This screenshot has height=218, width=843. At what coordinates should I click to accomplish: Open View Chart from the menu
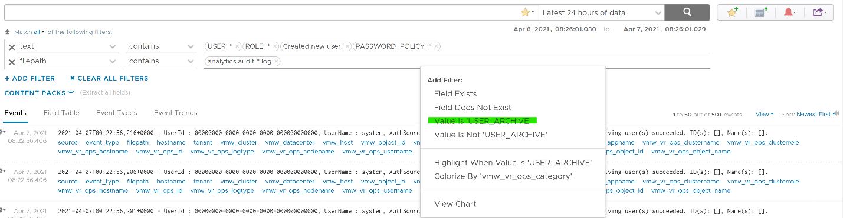455,204
